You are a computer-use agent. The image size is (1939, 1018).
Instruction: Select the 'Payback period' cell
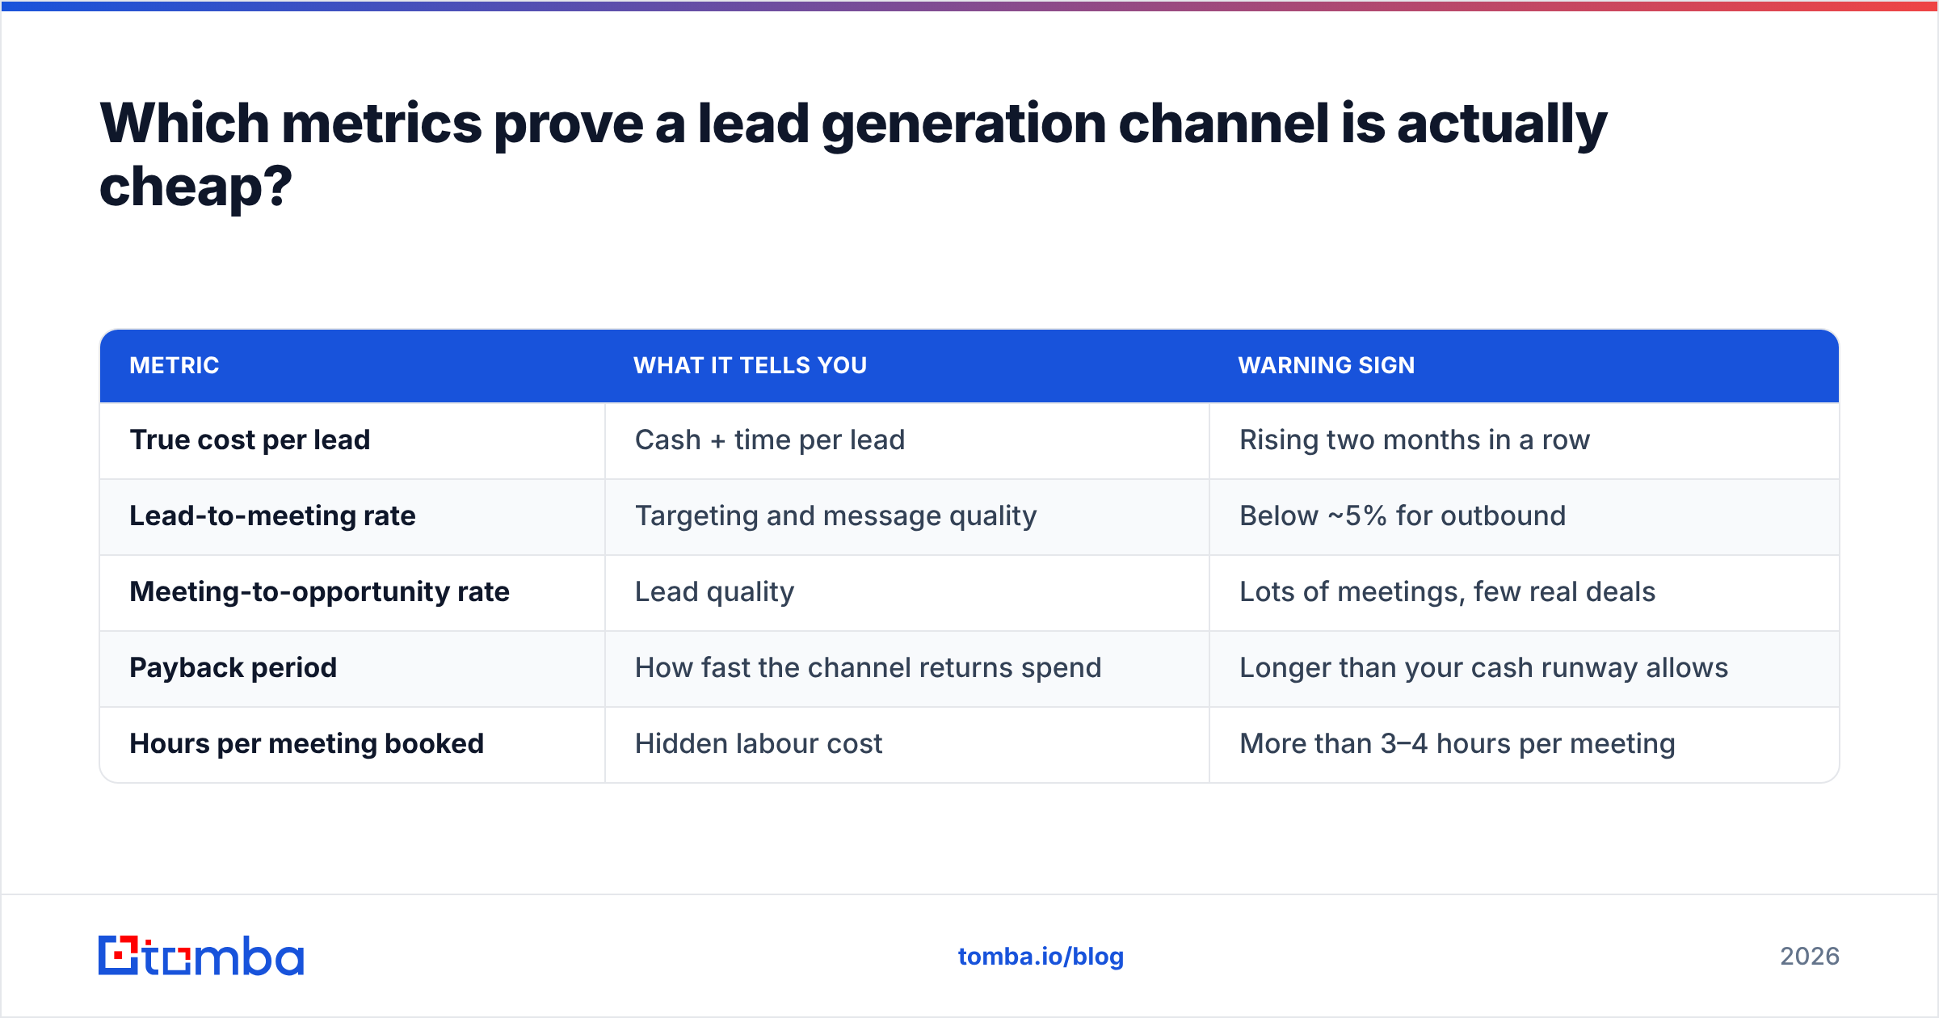point(352,668)
